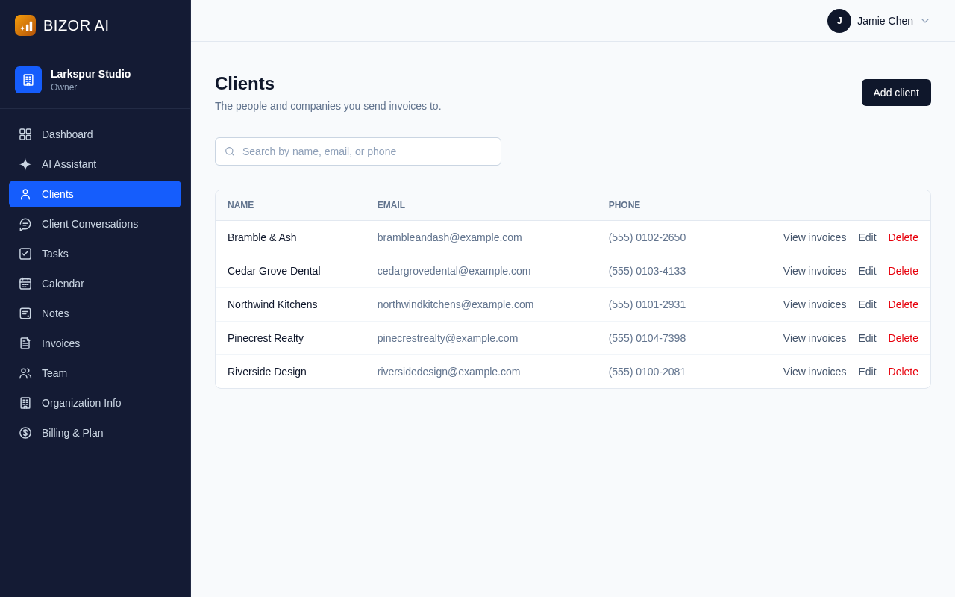
Task: Click phone number (555) 0104-7398
Action: tap(647, 338)
